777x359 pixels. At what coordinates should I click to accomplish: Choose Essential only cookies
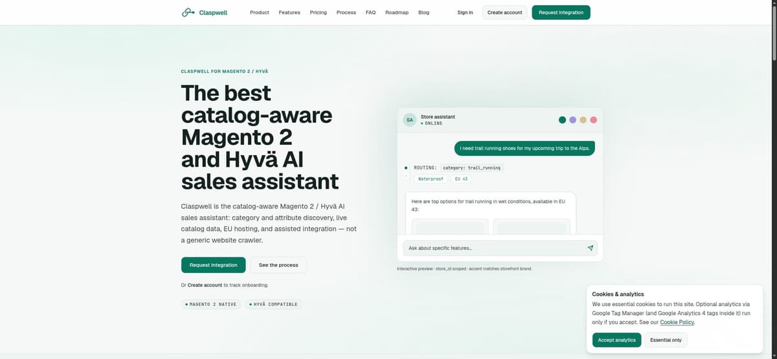coord(666,340)
